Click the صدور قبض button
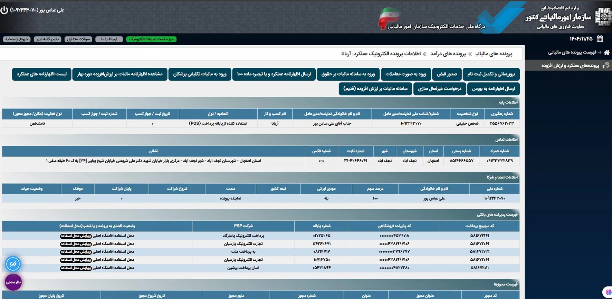Viewport: 612px width, 299px height. (447, 74)
